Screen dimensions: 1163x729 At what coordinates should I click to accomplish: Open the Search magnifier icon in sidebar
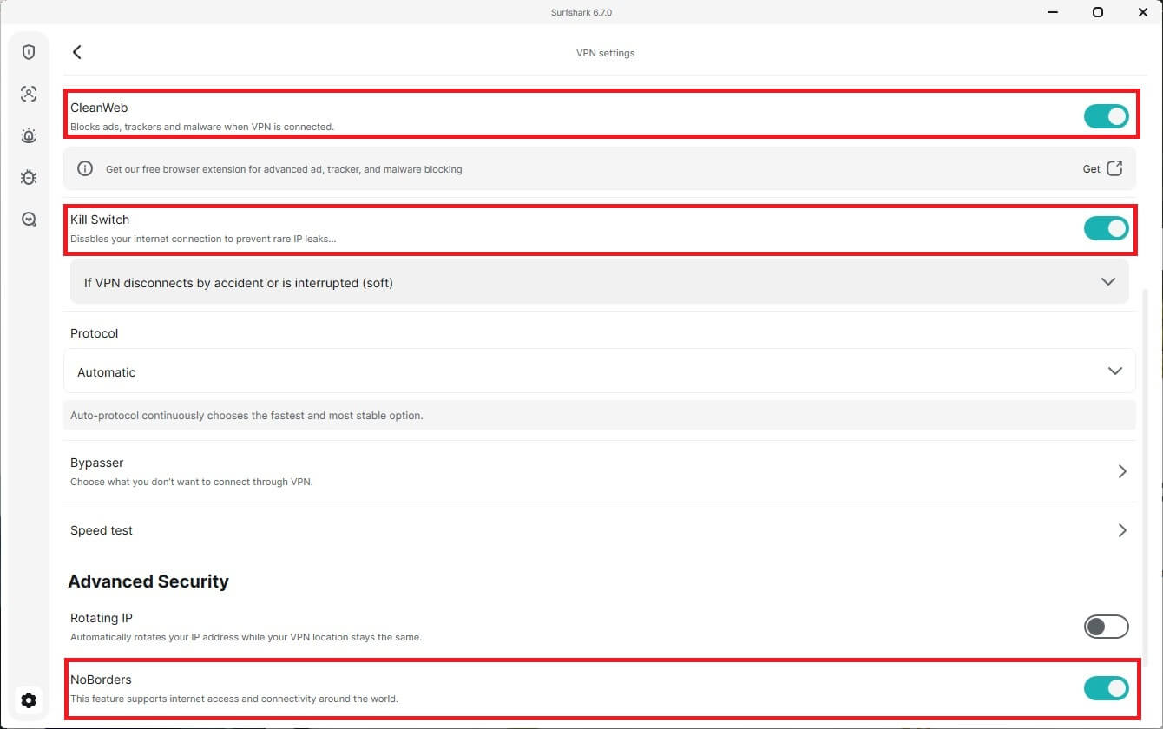point(29,220)
